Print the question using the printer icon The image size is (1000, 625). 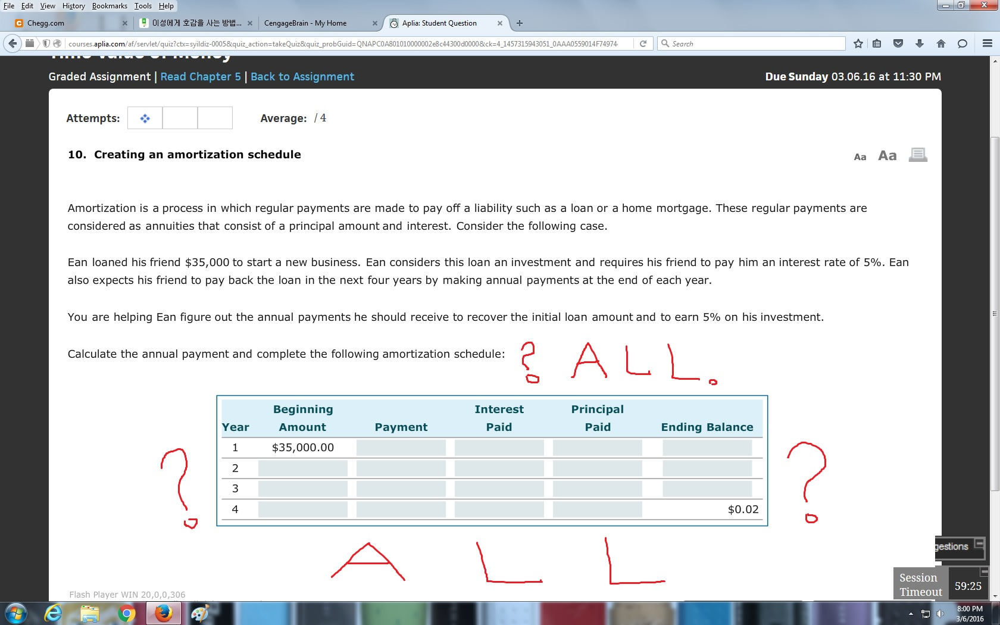tap(917, 154)
